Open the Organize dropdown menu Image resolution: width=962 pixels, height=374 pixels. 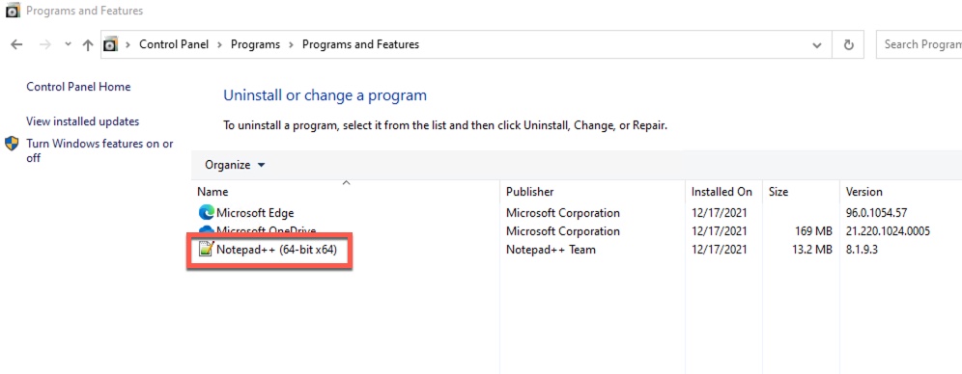(x=235, y=165)
